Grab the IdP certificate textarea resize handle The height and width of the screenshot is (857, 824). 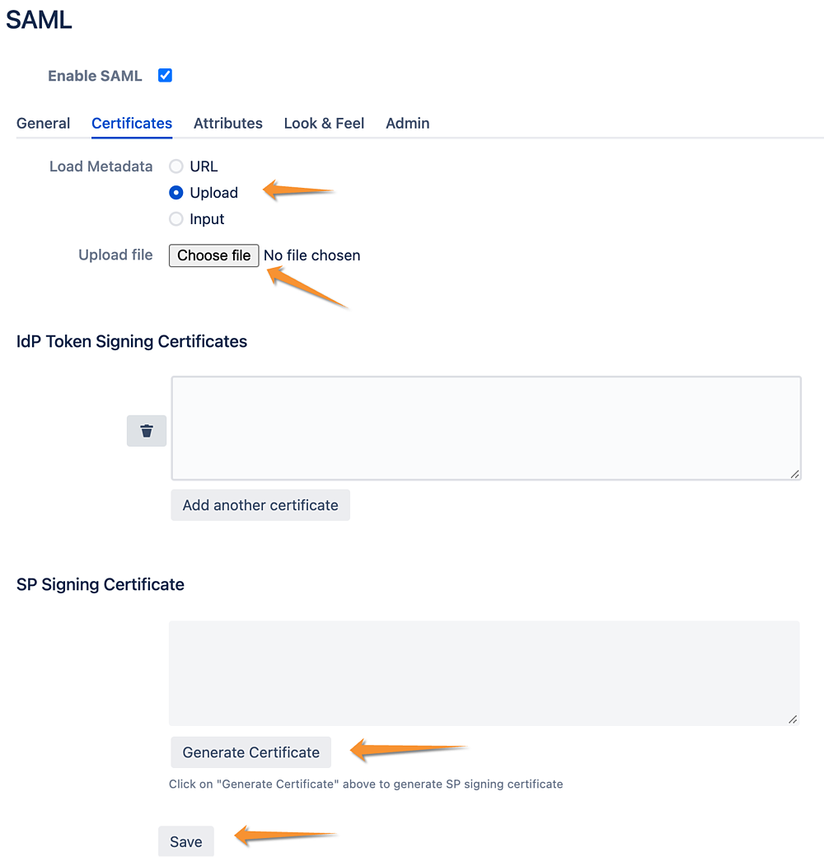tap(795, 474)
